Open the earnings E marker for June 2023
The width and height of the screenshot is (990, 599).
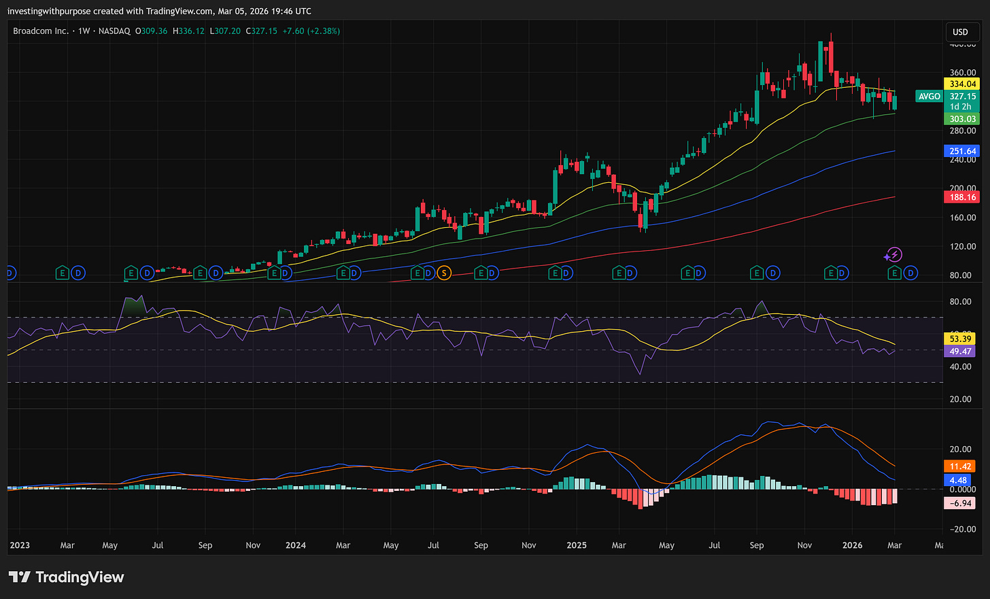tap(131, 273)
